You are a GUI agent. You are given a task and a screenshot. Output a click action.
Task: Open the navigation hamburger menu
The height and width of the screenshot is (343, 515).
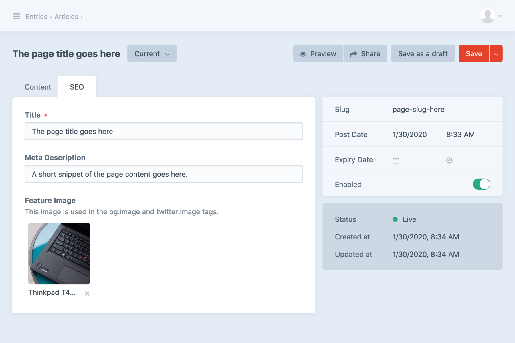16,16
